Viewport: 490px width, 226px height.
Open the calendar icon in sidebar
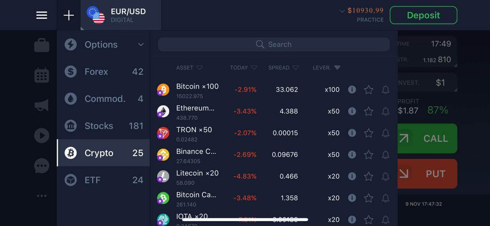[42, 75]
